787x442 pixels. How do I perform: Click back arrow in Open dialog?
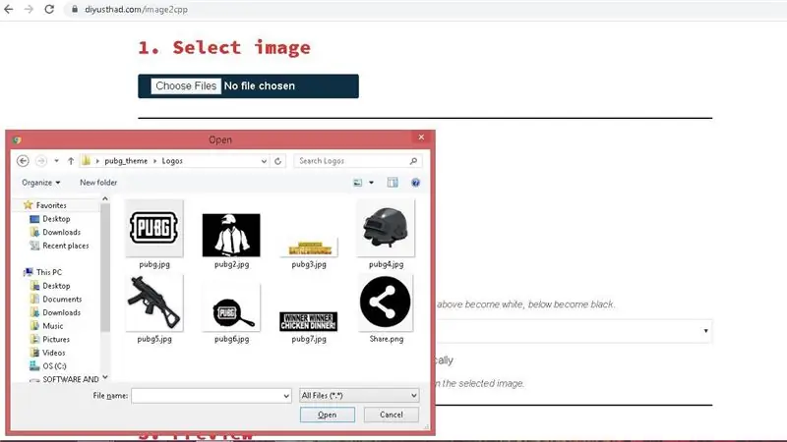(23, 161)
